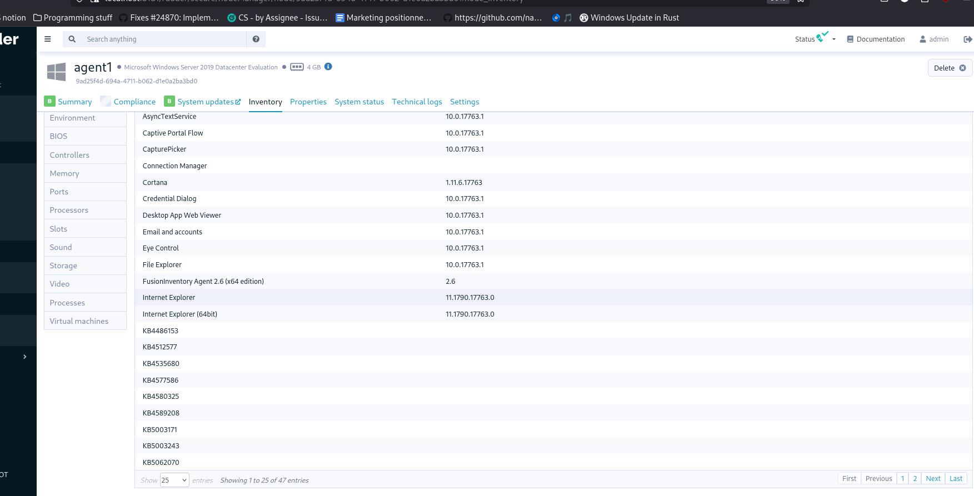Screen dimensions: 974x496
Task: Click the KB4486153 entry
Action: coord(161,330)
